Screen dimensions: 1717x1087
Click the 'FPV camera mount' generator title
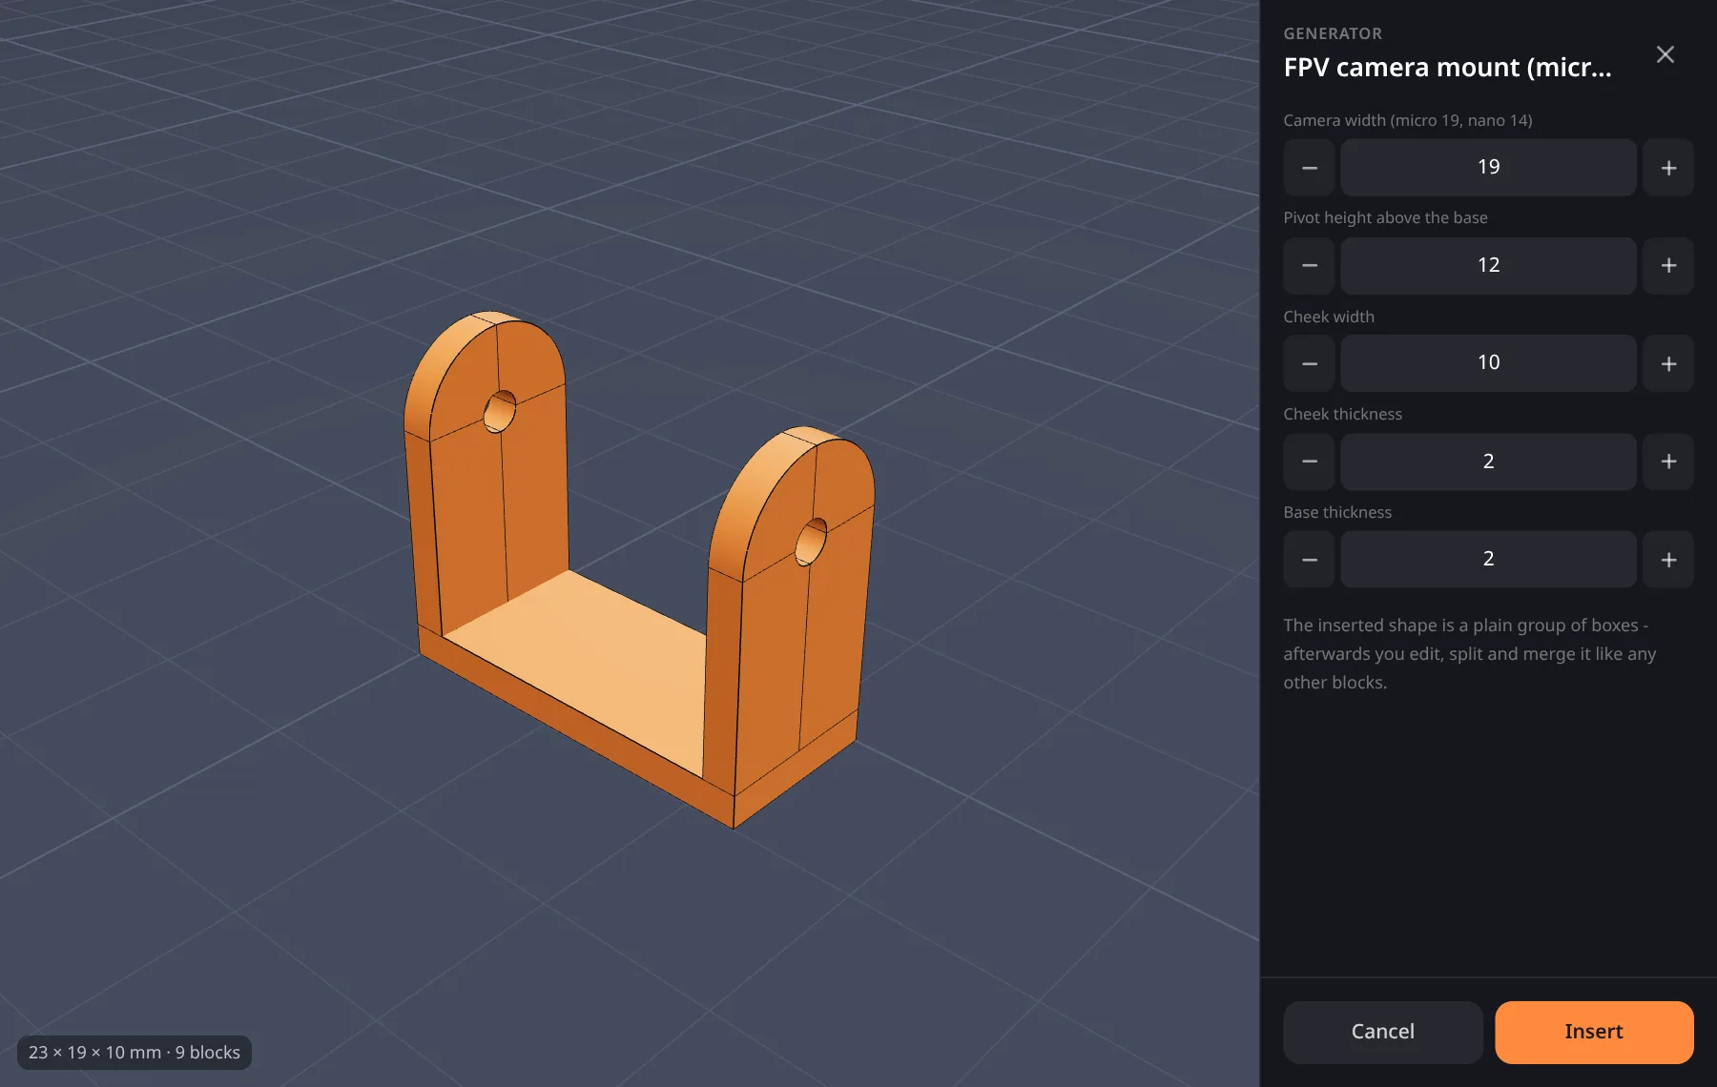pyautogui.click(x=1447, y=68)
